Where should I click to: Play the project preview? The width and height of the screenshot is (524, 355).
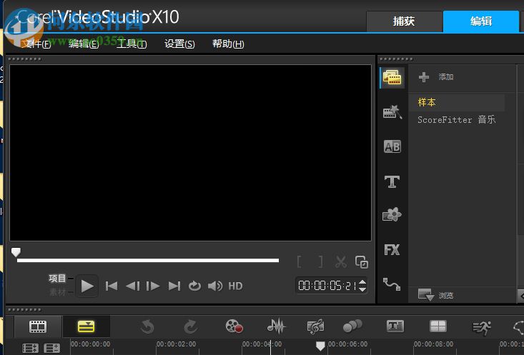(x=87, y=286)
